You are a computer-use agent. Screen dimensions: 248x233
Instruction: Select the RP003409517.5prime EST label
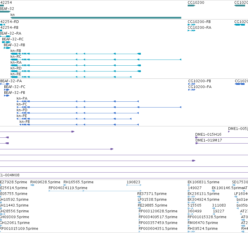pos(158,217)
